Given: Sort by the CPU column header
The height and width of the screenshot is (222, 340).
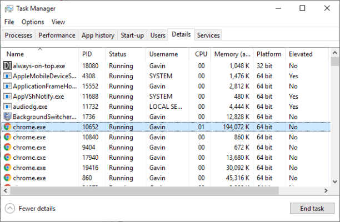Looking at the screenshot, I should [201, 54].
